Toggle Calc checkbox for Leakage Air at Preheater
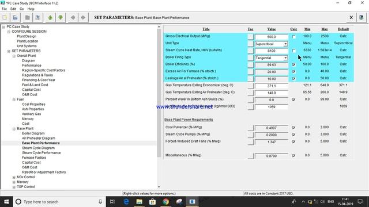The width and height of the screenshot is (369, 207). point(293,79)
